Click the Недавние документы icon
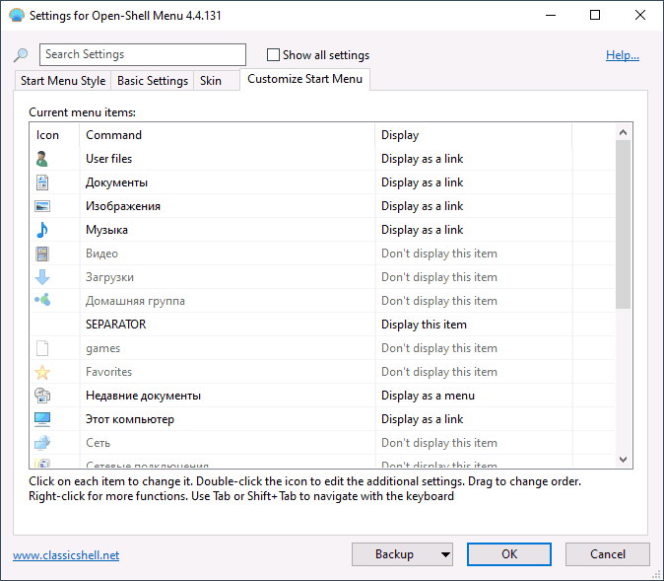 (x=42, y=396)
